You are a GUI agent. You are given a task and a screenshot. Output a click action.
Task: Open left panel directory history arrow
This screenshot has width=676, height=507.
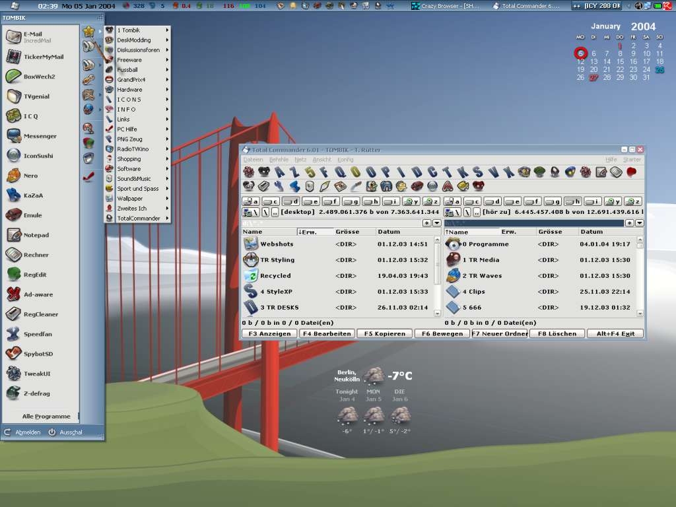click(437, 223)
